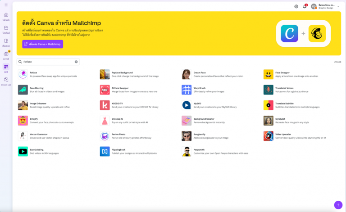Open the Warp Brush app icon
Screen dimensions: 346x212
pos(187,90)
